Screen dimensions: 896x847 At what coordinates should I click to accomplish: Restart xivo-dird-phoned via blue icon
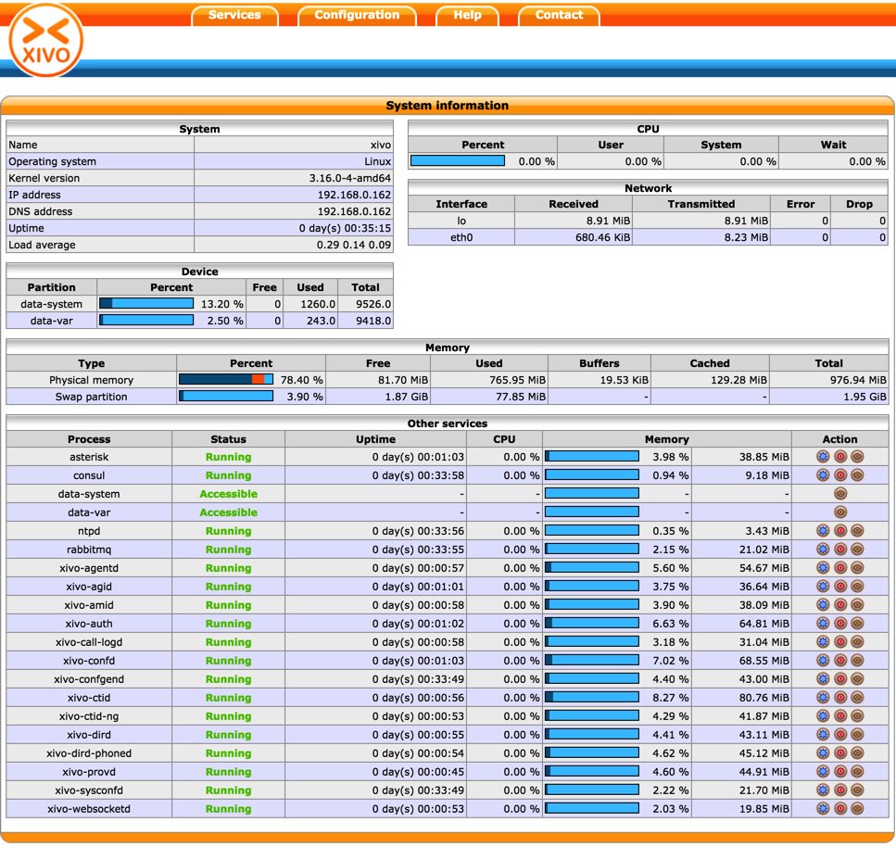(823, 752)
